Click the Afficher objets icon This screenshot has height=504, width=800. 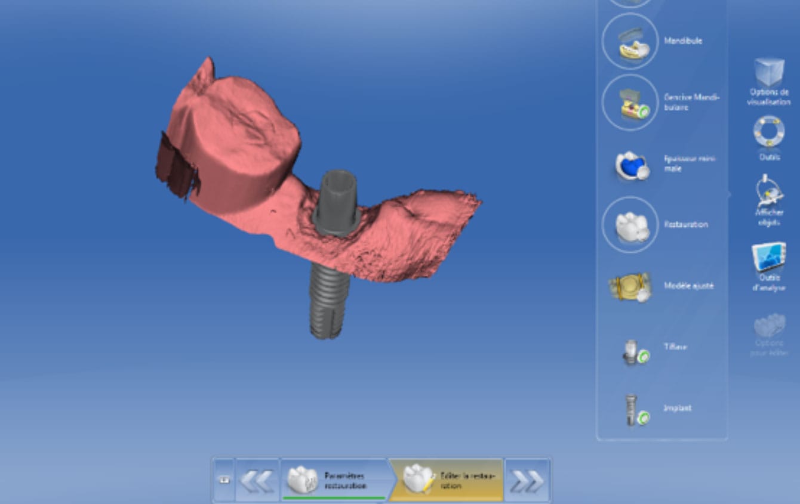pos(769,192)
